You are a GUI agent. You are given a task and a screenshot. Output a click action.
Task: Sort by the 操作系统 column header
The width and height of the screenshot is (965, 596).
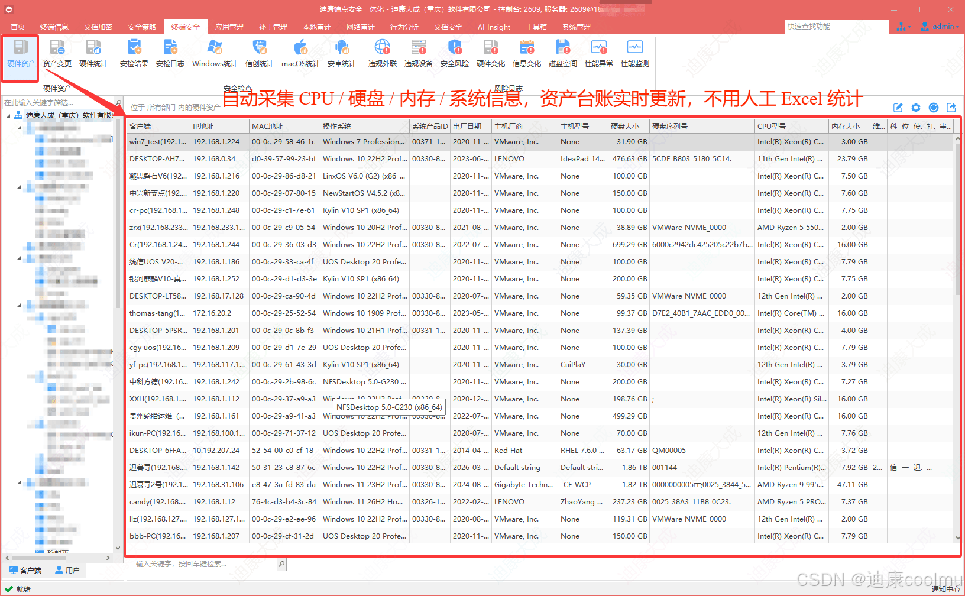(x=365, y=126)
